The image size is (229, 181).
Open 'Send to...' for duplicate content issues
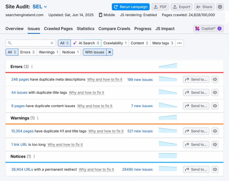(x=196, y=106)
